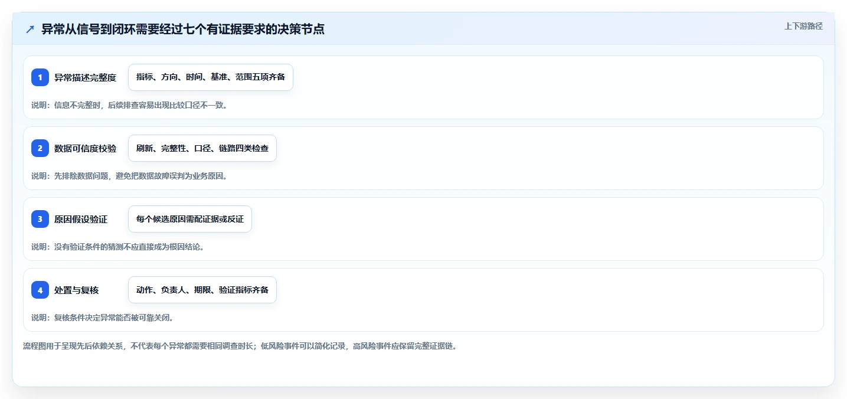Image resolution: width=847 pixels, height=399 pixels.
Task: Click the 异常描述完整度 step title
Action: pos(86,77)
